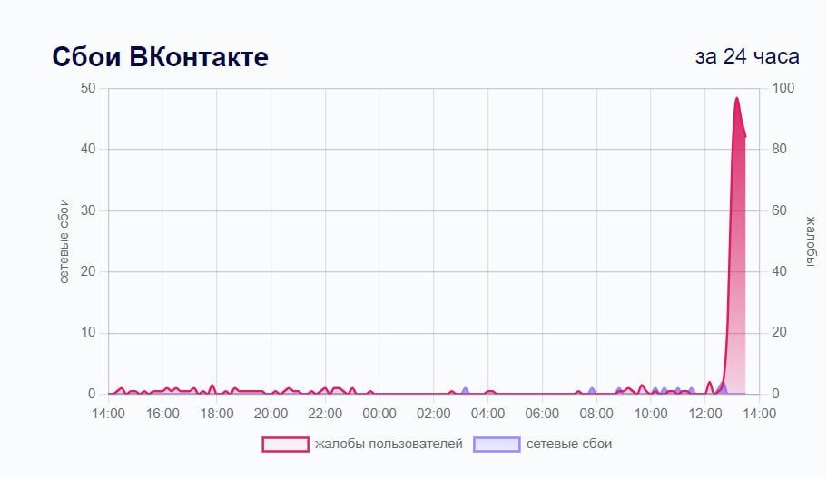
Task: Click the 16:00 x-axis label
Action: click(x=162, y=414)
